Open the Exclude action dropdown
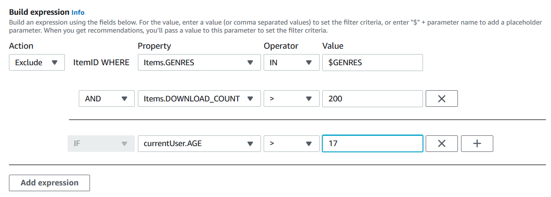This screenshot has width=551, height=197. click(36, 63)
